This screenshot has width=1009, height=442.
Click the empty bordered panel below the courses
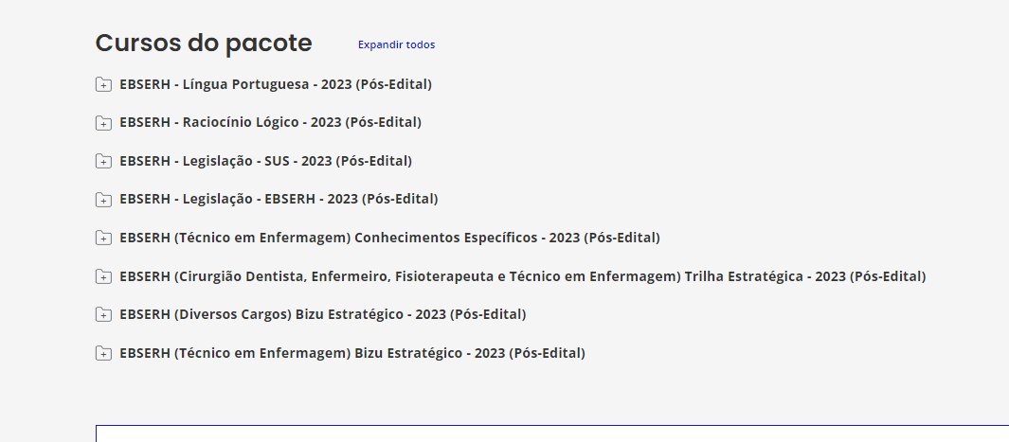pos(551,433)
